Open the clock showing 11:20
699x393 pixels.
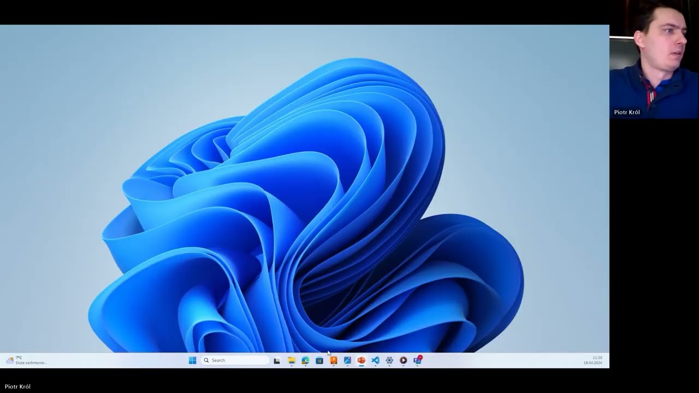pos(593,360)
